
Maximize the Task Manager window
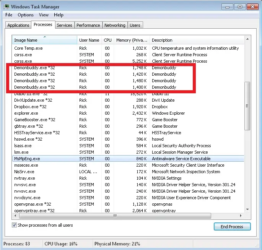click(x=240, y=7)
